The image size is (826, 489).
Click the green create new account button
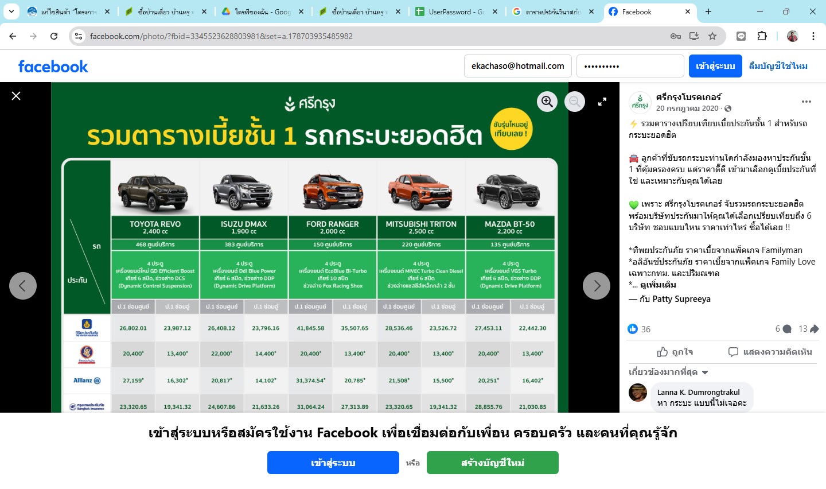pyautogui.click(x=493, y=463)
